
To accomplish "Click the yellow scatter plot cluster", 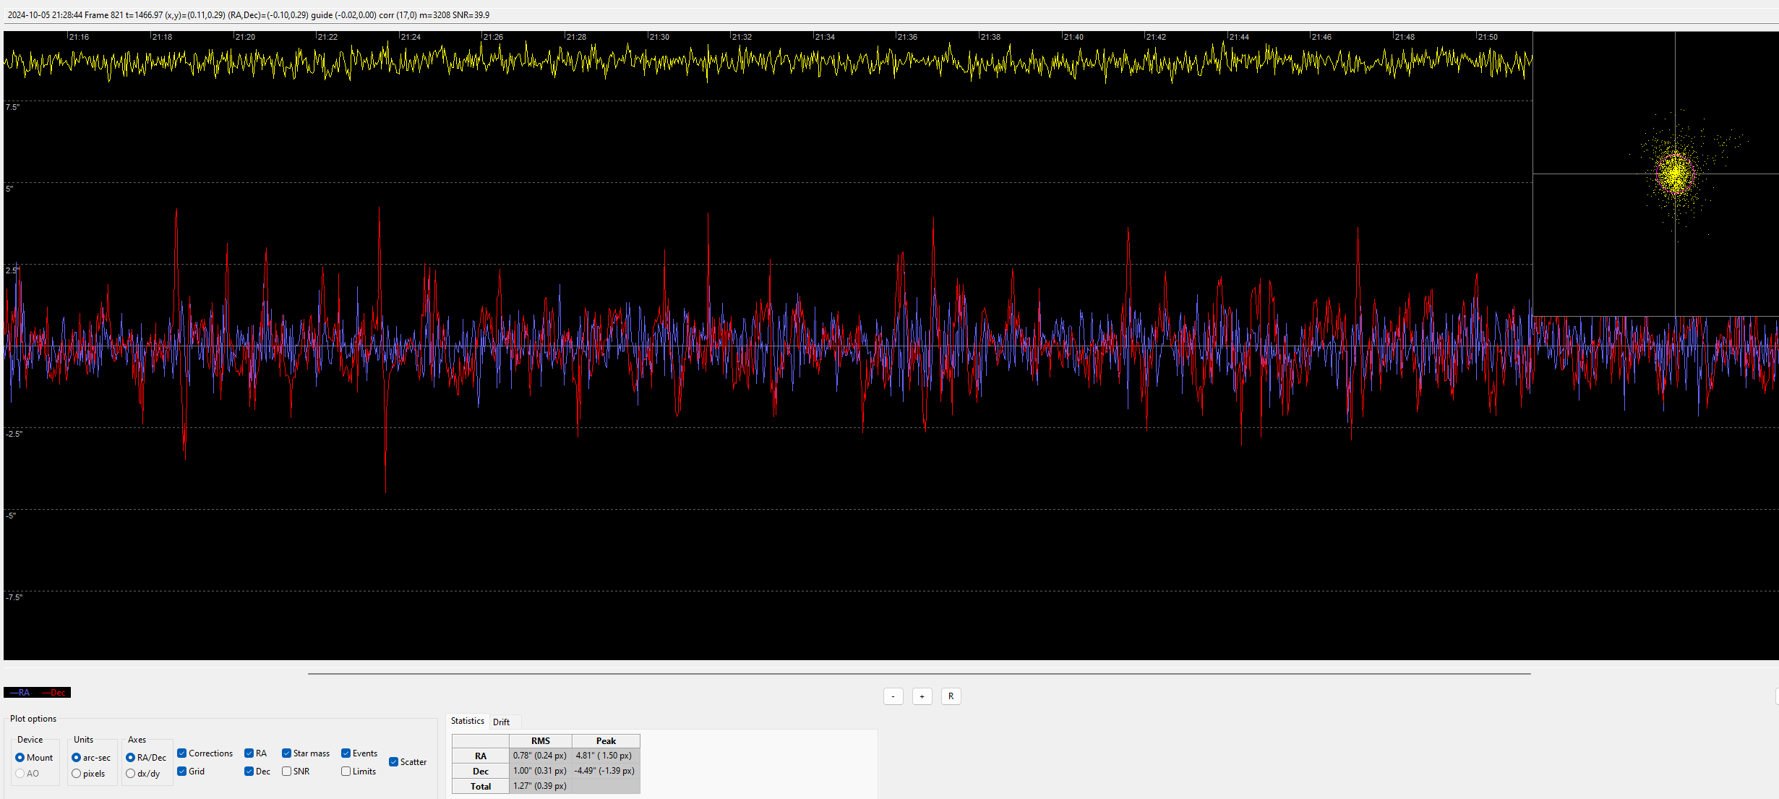I will (x=1675, y=174).
